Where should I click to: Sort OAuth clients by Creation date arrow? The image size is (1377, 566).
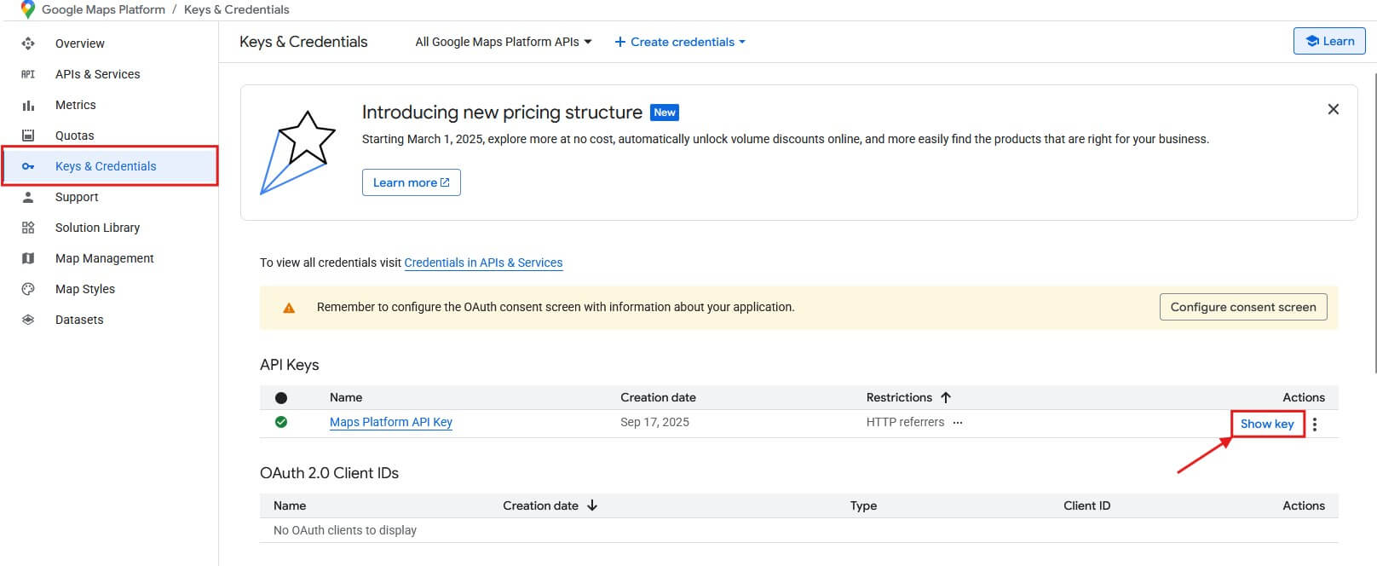pyautogui.click(x=592, y=505)
